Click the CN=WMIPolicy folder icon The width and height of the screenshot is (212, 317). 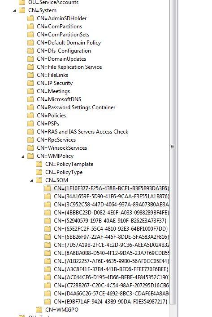click(x=30, y=156)
